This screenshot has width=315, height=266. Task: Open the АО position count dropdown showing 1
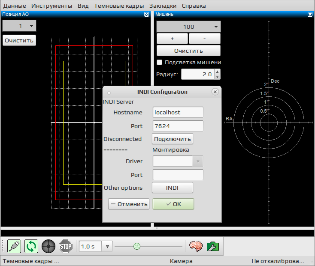coord(19,26)
